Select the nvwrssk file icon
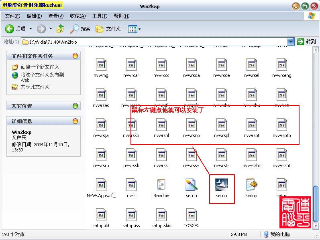The height and width of the screenshot is (240, 320). (131, 155)
